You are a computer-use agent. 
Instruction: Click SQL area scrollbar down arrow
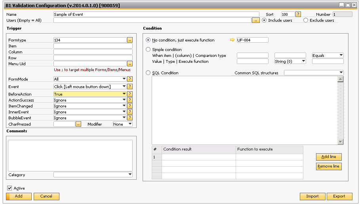click(x=341, y=142)
